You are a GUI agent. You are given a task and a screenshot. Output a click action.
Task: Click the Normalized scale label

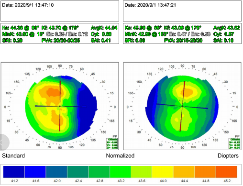tap(120, 155)
